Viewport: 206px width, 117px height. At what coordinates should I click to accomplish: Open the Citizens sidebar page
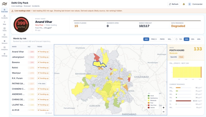click(x=4, y=36)
